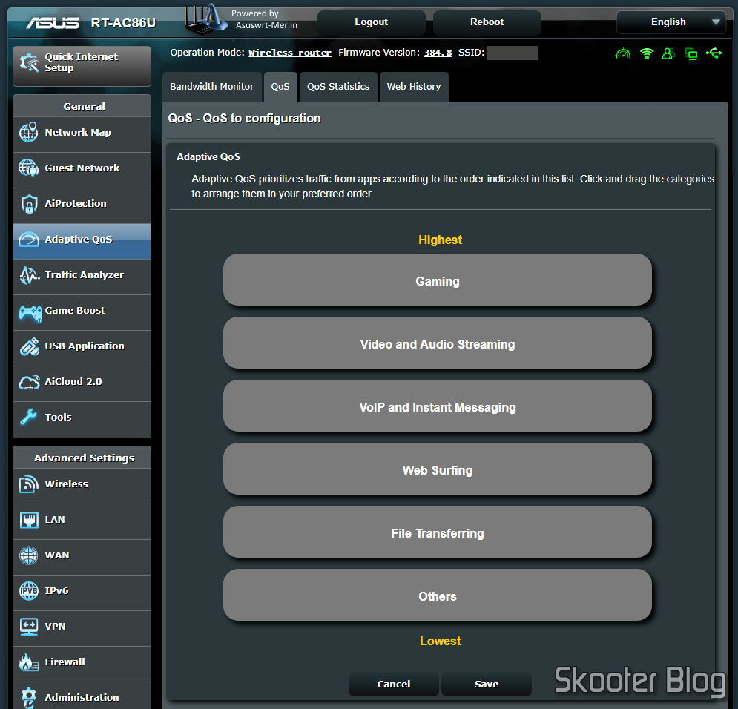The height and width of the screenshot is (709, 738).
Task: Click the AiProtection shield icon
Action: click(x=29, y=204)
